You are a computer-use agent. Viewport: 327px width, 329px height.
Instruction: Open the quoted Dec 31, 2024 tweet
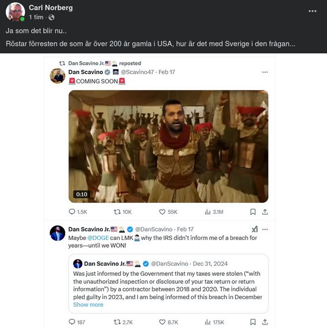[168, 284]
